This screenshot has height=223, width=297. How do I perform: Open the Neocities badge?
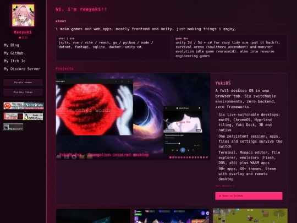coord(34,106)
